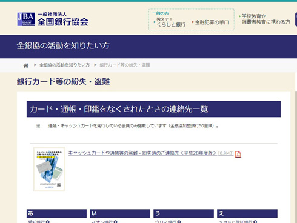Image resolution: width=297 pixels, height=223 pixels.
Task: Open 教えて！くらしと銀行 link
Action: [x=171, y=22]
